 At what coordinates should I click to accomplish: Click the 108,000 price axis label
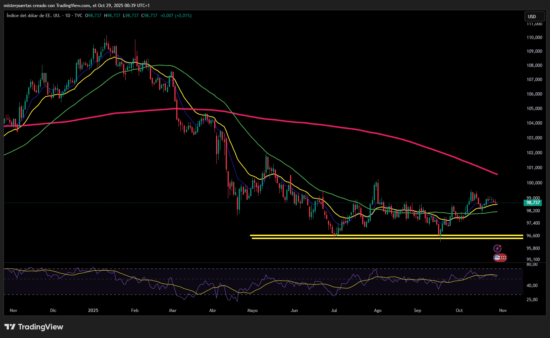coord(534,65)
